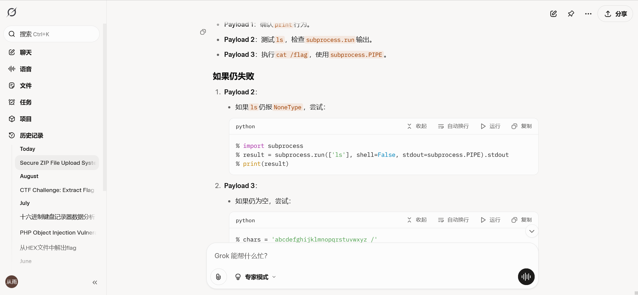Click the 分享 share button
This screenshot has height=295, width=638.
pos(615,14)
